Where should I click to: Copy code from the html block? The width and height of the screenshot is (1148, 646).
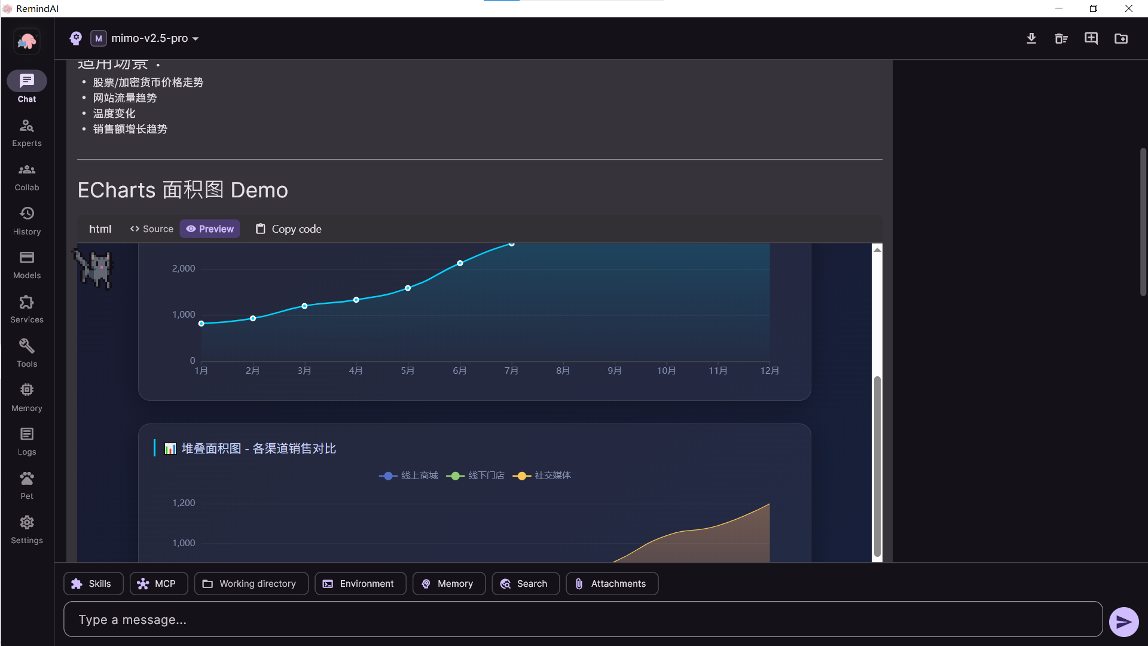click(289, 229)
